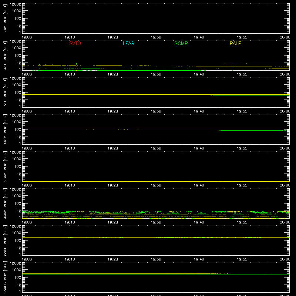This screenshot has width=296, height=296.
Task: Click 19:10 time label under 2695 MHz panel
Action: click(x=70, y=185)
